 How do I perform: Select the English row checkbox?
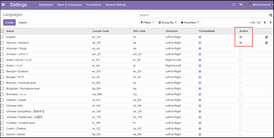[x=2, y=37]
